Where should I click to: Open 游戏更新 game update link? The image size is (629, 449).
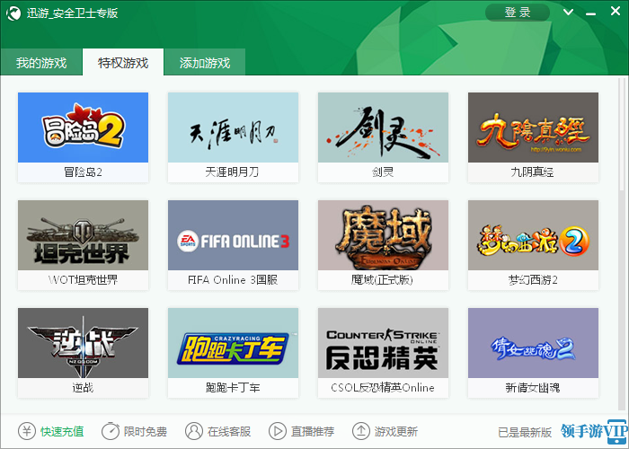pos(396,432)
